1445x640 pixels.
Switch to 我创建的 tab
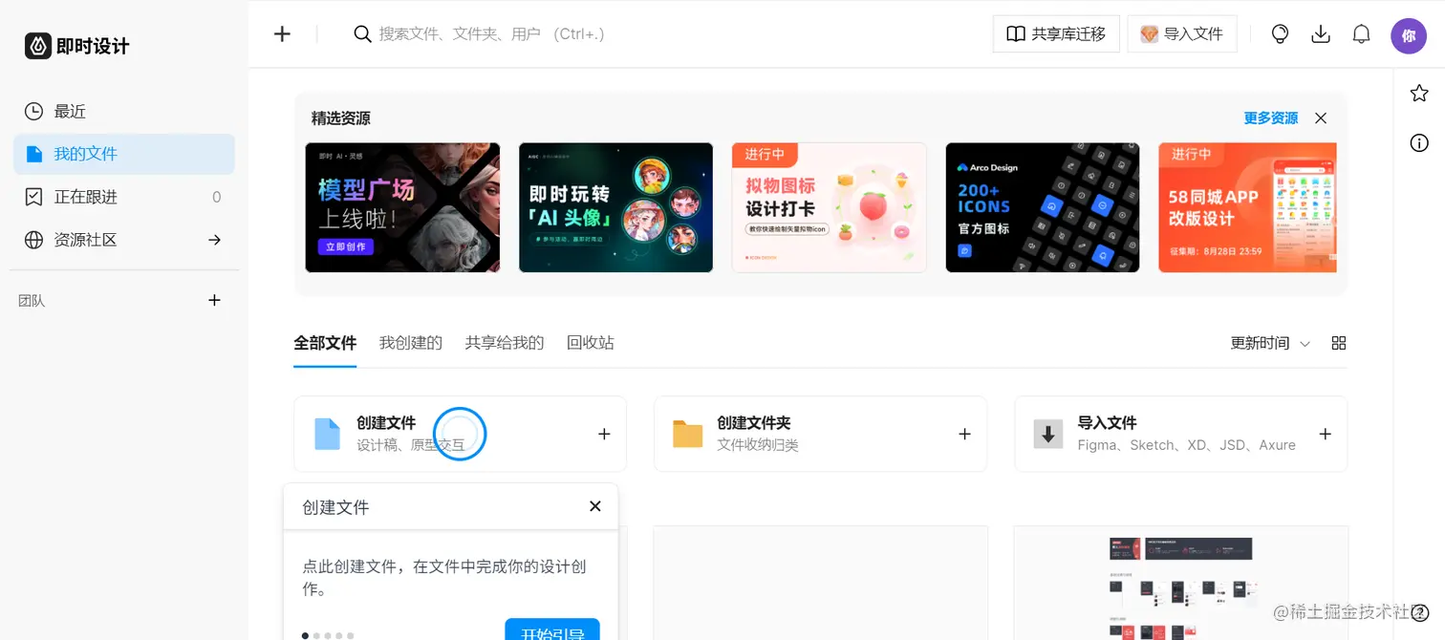tap(411, 343)
